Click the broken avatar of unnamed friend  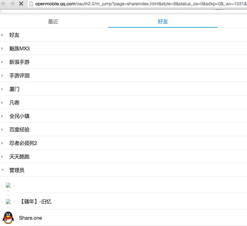pos(8,185)
